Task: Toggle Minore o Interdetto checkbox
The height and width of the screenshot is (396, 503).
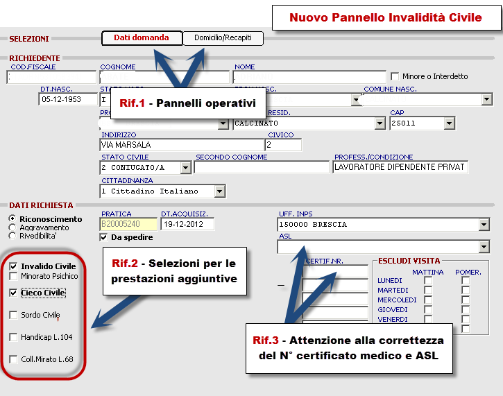Action: tap(395, 76)
